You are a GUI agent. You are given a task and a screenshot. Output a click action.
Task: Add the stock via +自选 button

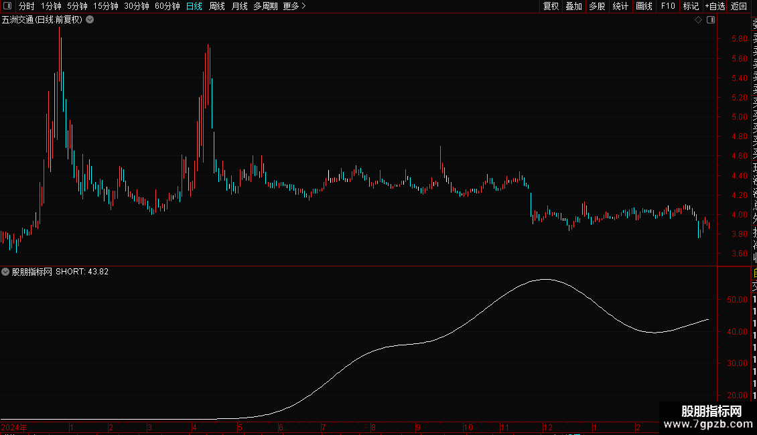(x=715, y=6)
